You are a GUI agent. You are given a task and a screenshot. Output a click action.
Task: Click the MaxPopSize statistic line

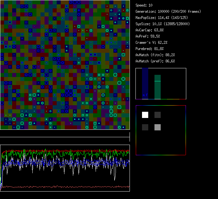(162, 18)
